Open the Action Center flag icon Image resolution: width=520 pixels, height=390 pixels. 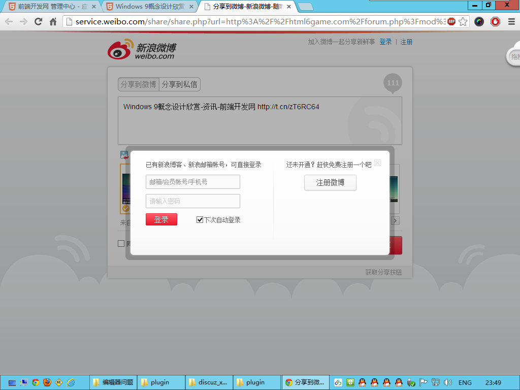[423, 383]
